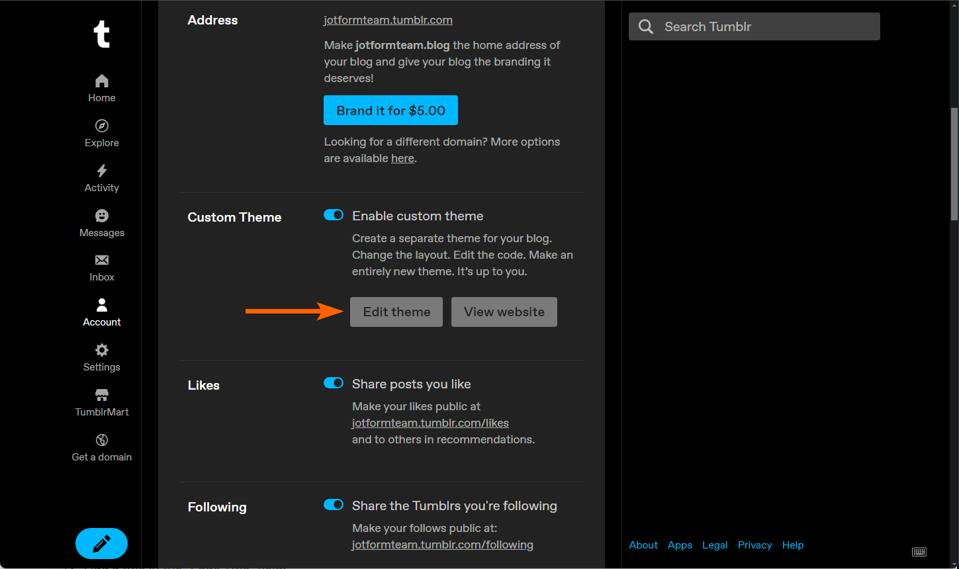Image resolution: width=959 pixels, height=569 pixels.
Task: Open the Help footer link
Action: pos(793,545)
